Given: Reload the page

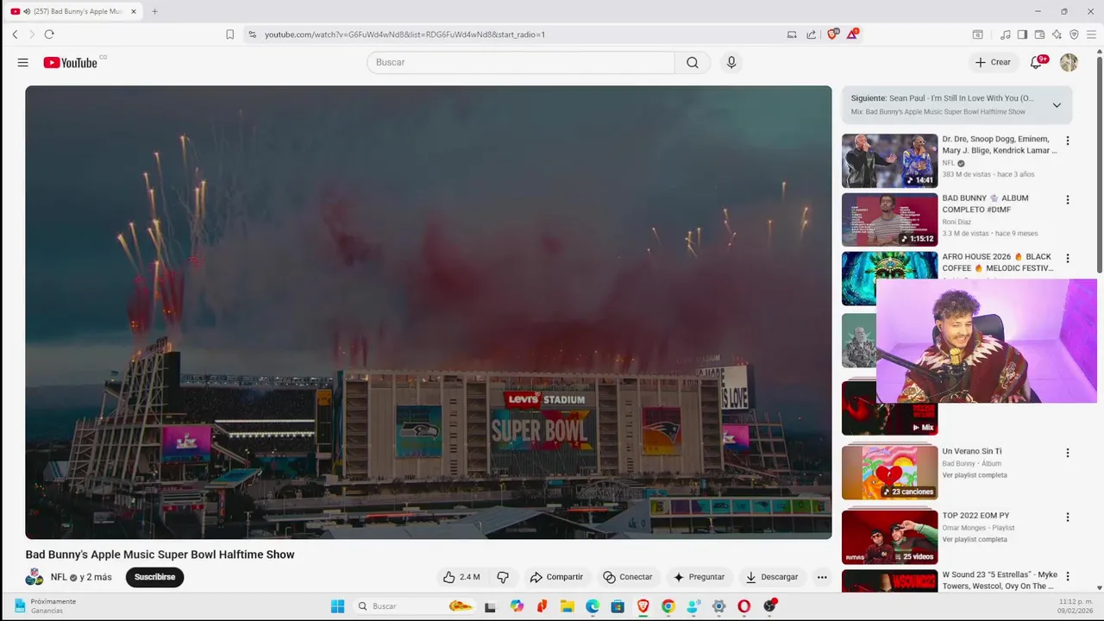Looking at the screenshot, I should pos(49,34).
